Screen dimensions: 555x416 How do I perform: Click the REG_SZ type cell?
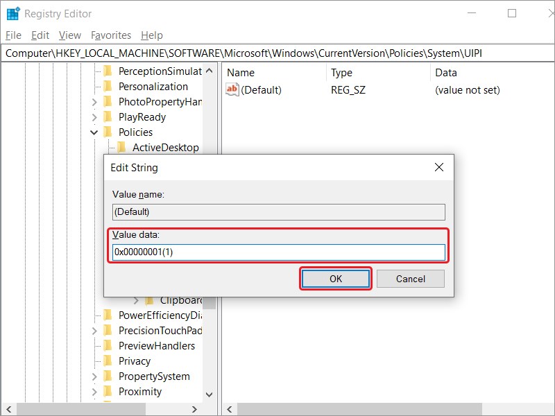[x=348, y=90]
